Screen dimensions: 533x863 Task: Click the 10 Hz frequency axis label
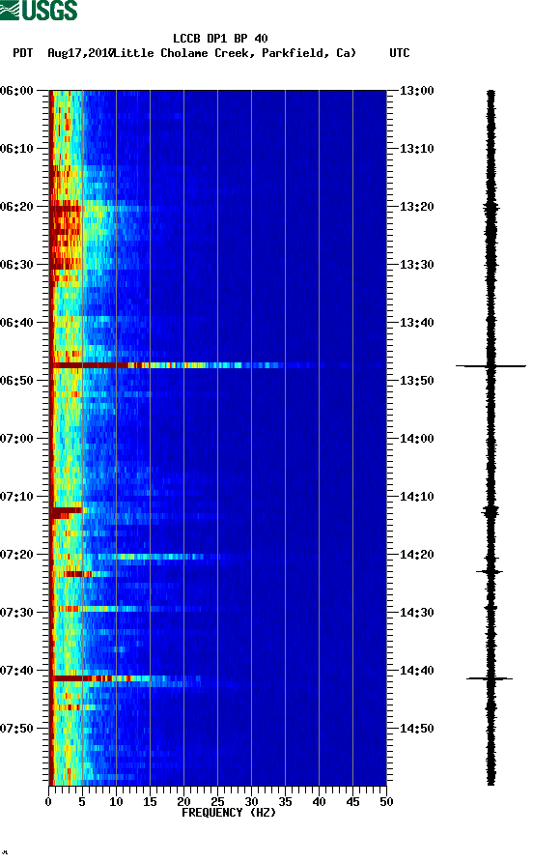pos(116,802)
